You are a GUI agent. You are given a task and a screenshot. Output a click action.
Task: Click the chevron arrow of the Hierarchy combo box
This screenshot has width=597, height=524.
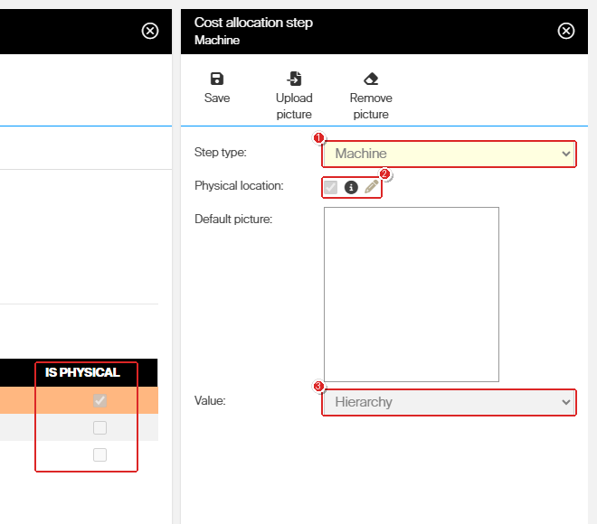pyautogui.click(x=565, y=402)
